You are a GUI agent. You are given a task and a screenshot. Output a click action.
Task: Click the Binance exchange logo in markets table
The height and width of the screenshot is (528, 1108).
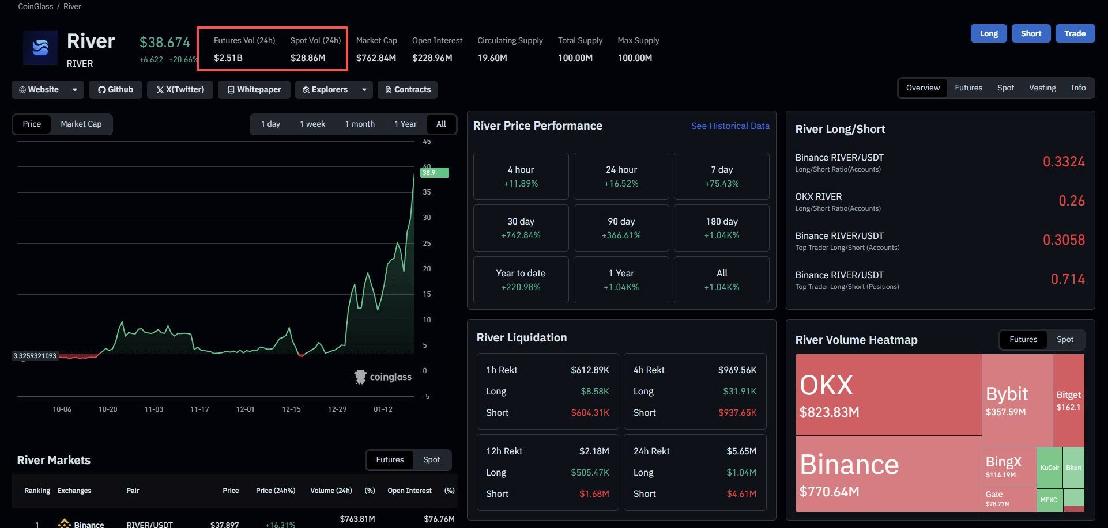point(64,524)
